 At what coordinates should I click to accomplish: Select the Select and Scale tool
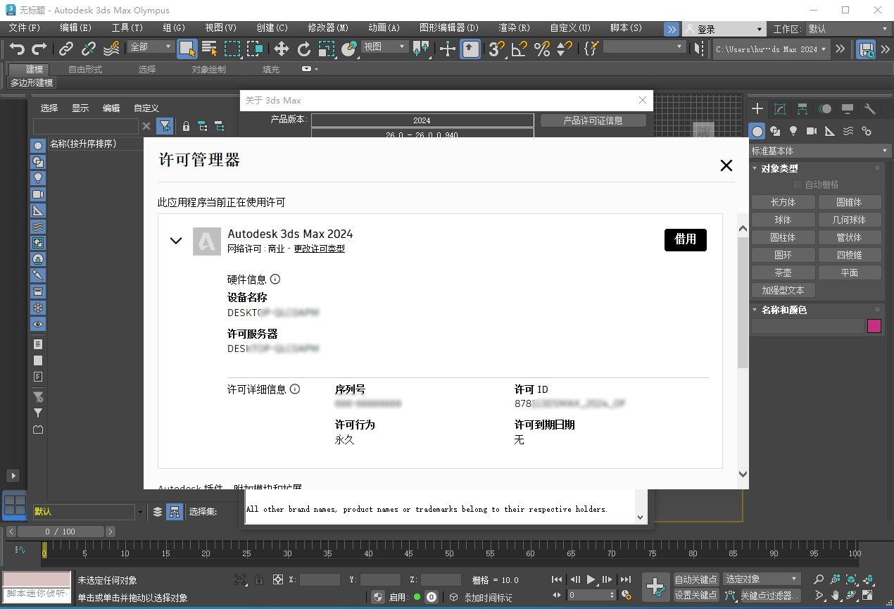click(327, 49)
